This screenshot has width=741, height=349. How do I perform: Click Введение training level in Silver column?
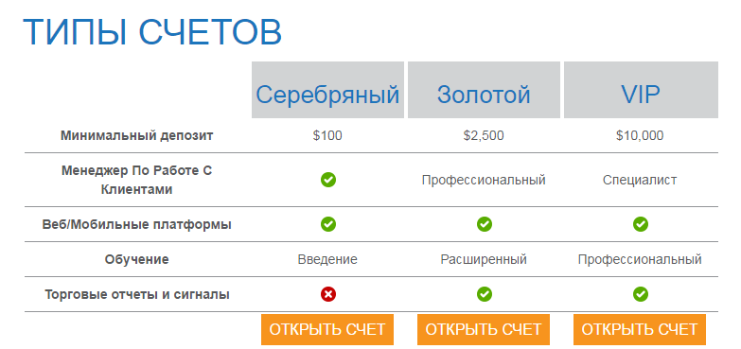327,259
